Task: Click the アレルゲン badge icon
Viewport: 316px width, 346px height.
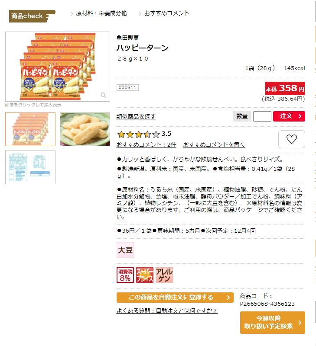Action: tap(164, 275)
